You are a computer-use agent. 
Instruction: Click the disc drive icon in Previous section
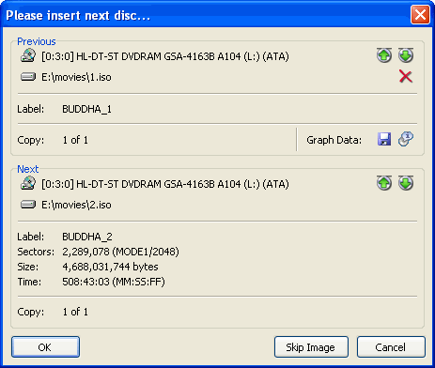pos(28,55)
